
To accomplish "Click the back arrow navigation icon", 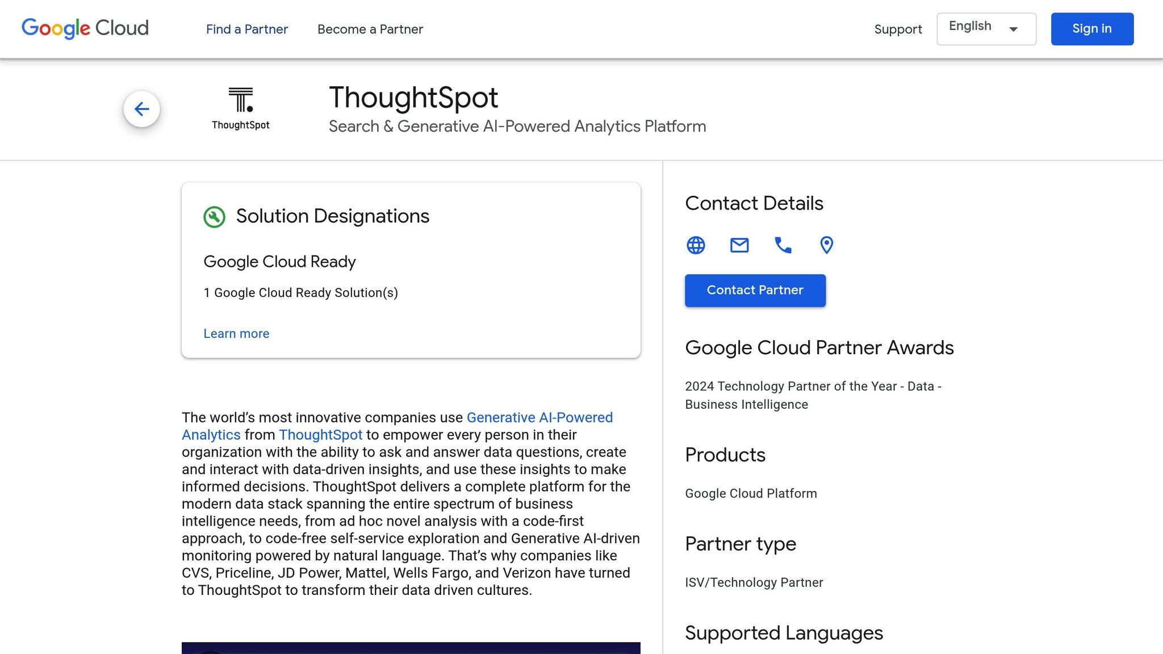I will coord(141,109).
